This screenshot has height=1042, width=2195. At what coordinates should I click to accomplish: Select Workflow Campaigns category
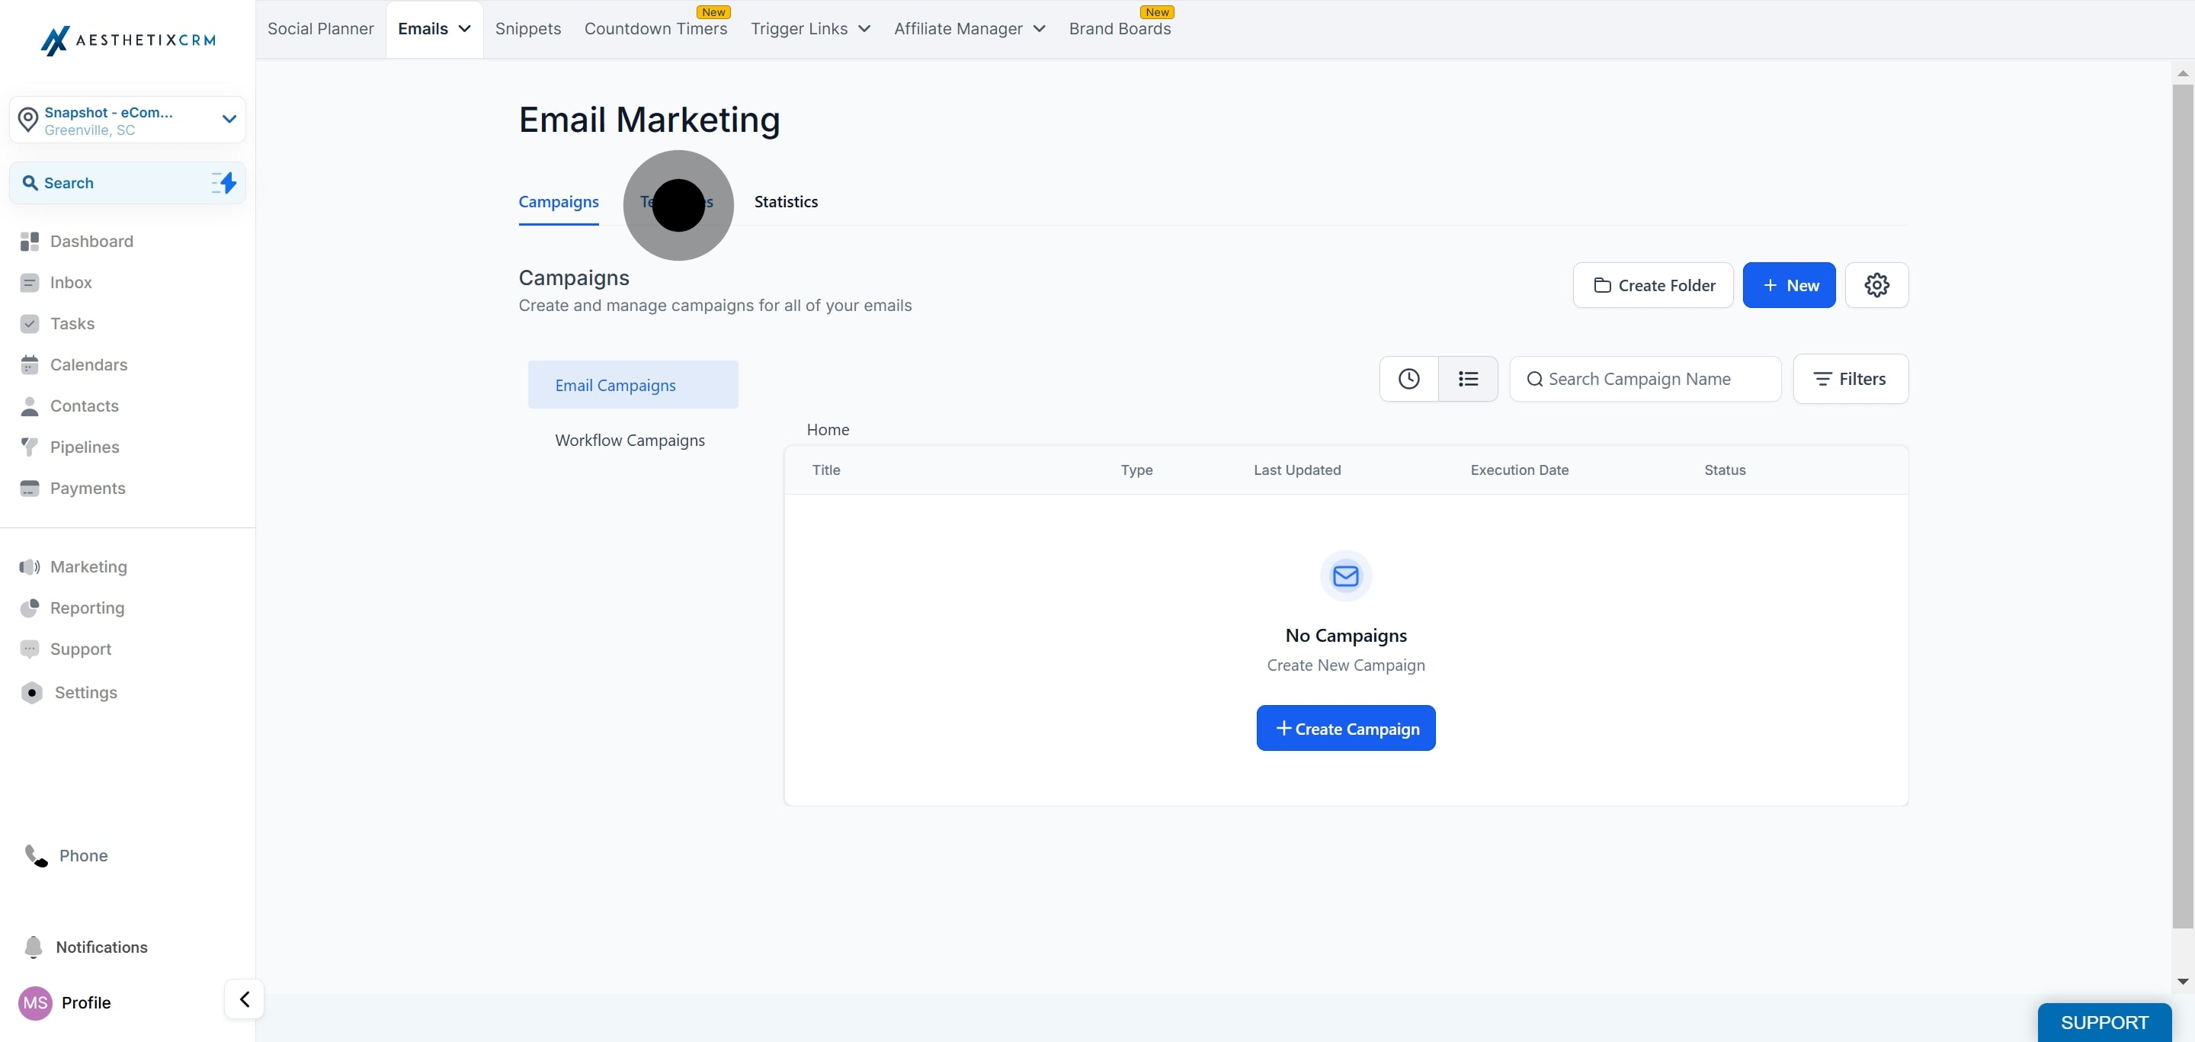pos(630,441)
